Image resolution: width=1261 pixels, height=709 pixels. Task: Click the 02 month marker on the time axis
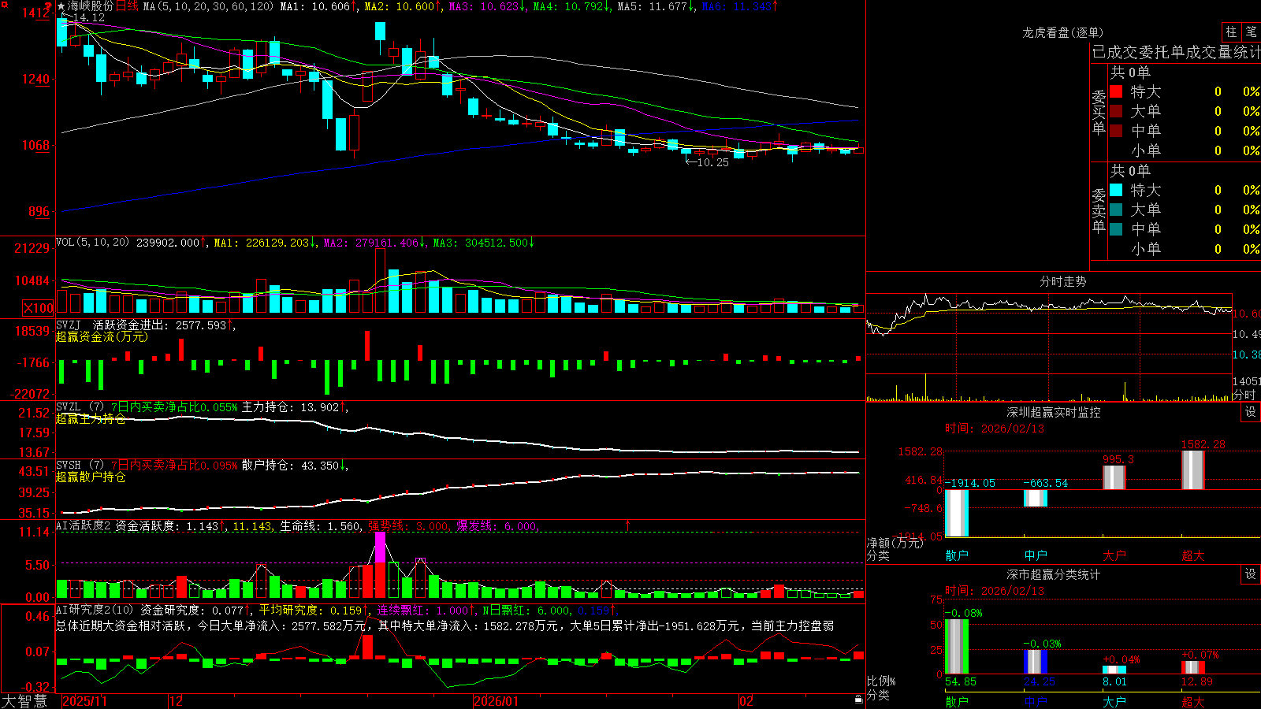746,701
